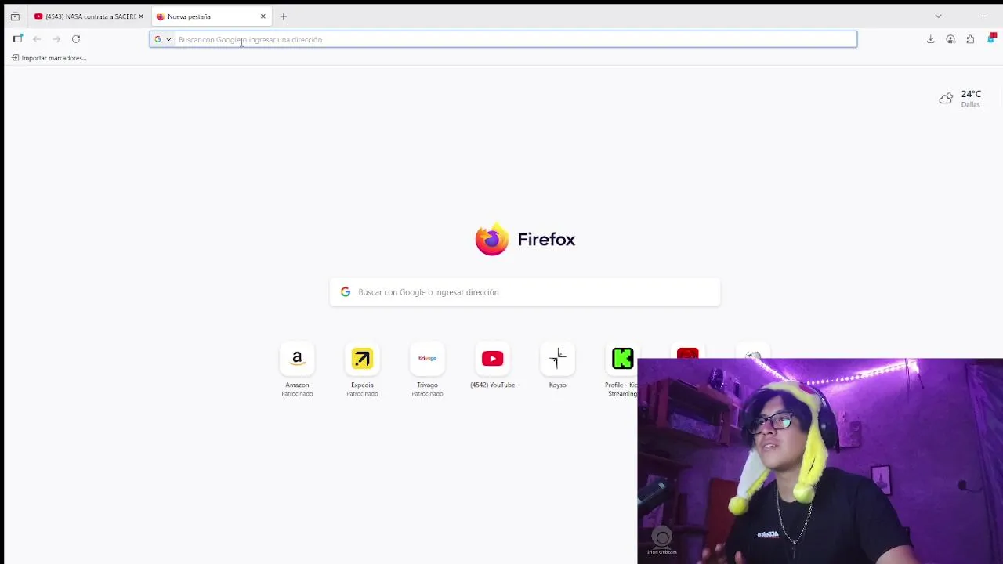Click the cloud weather icon
The height and width of the screenshot is (564, 1003).
click(x=947, y=99)
